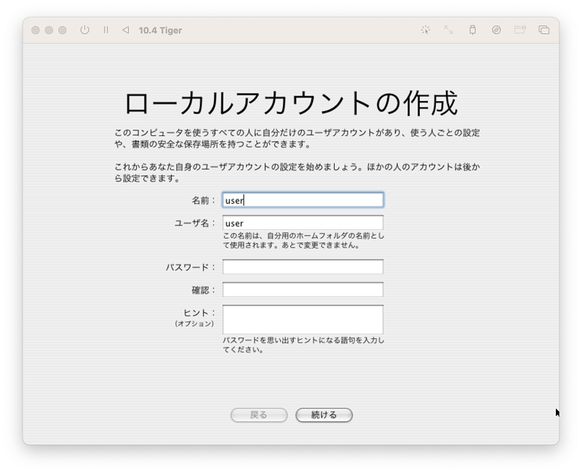The width and height of the screenshot is (582, 473).
Task: Open the disc drive image icon
Action: coord(496,30)
